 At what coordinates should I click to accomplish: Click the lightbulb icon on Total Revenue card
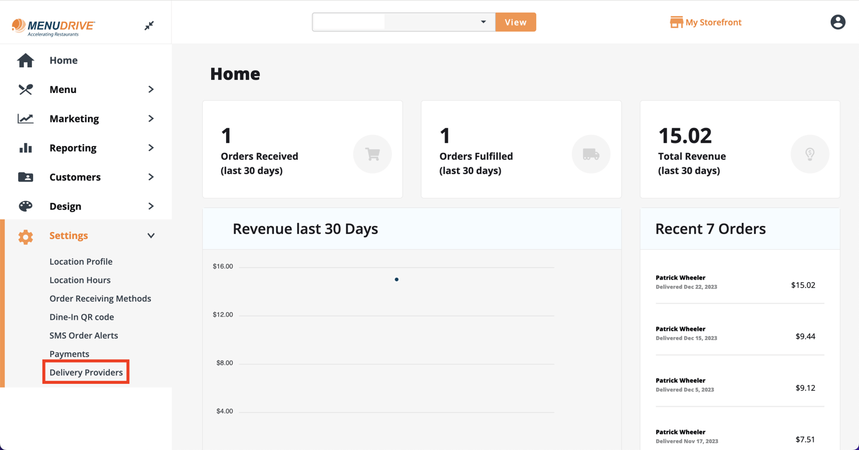810,154
